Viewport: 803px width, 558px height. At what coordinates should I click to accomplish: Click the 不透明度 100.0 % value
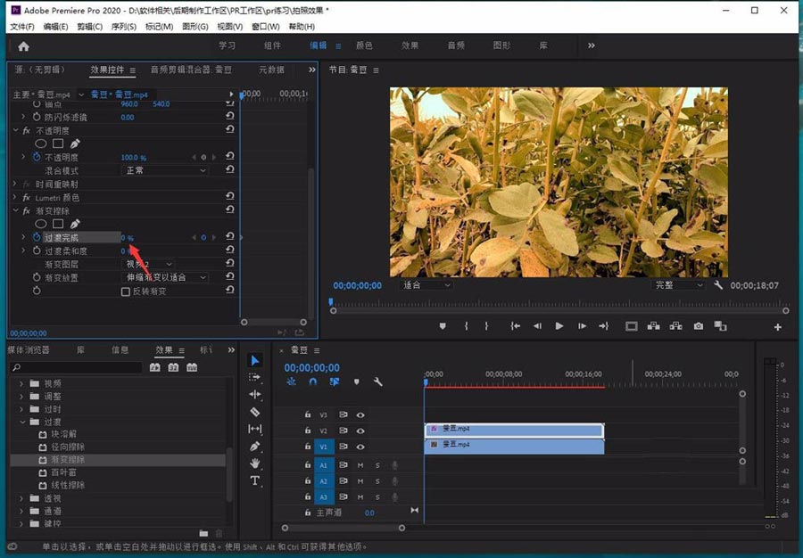coord(133,158)
